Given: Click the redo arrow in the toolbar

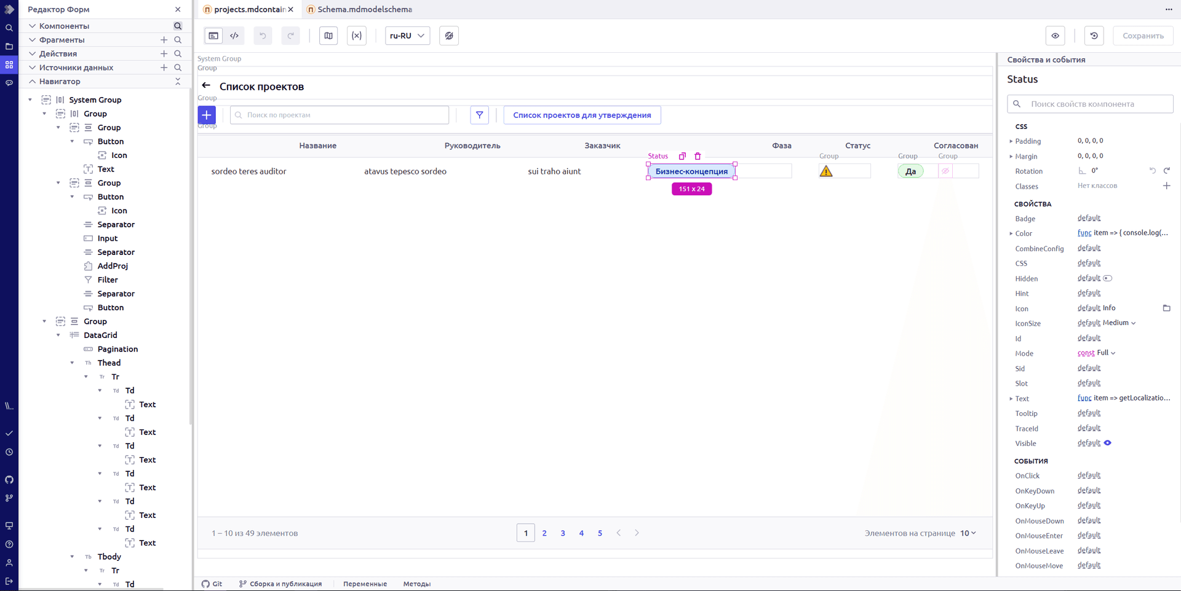Looking at the screenshot, I should pyautogui.click(x=290, y=36).
